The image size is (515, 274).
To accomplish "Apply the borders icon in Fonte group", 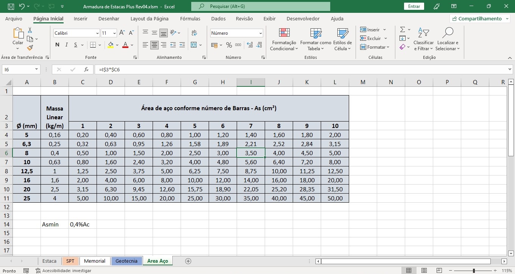I will click(x=92, y=45).
